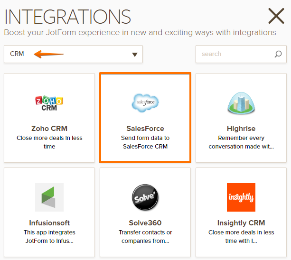
Task: Click the Salesforce cloud logo
Action: click(x=145, y=103)
